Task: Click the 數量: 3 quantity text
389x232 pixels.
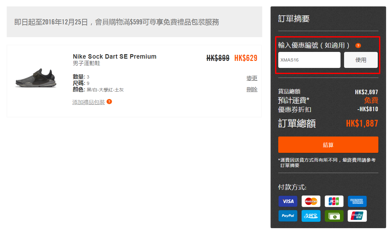Action: coord(81,77)
